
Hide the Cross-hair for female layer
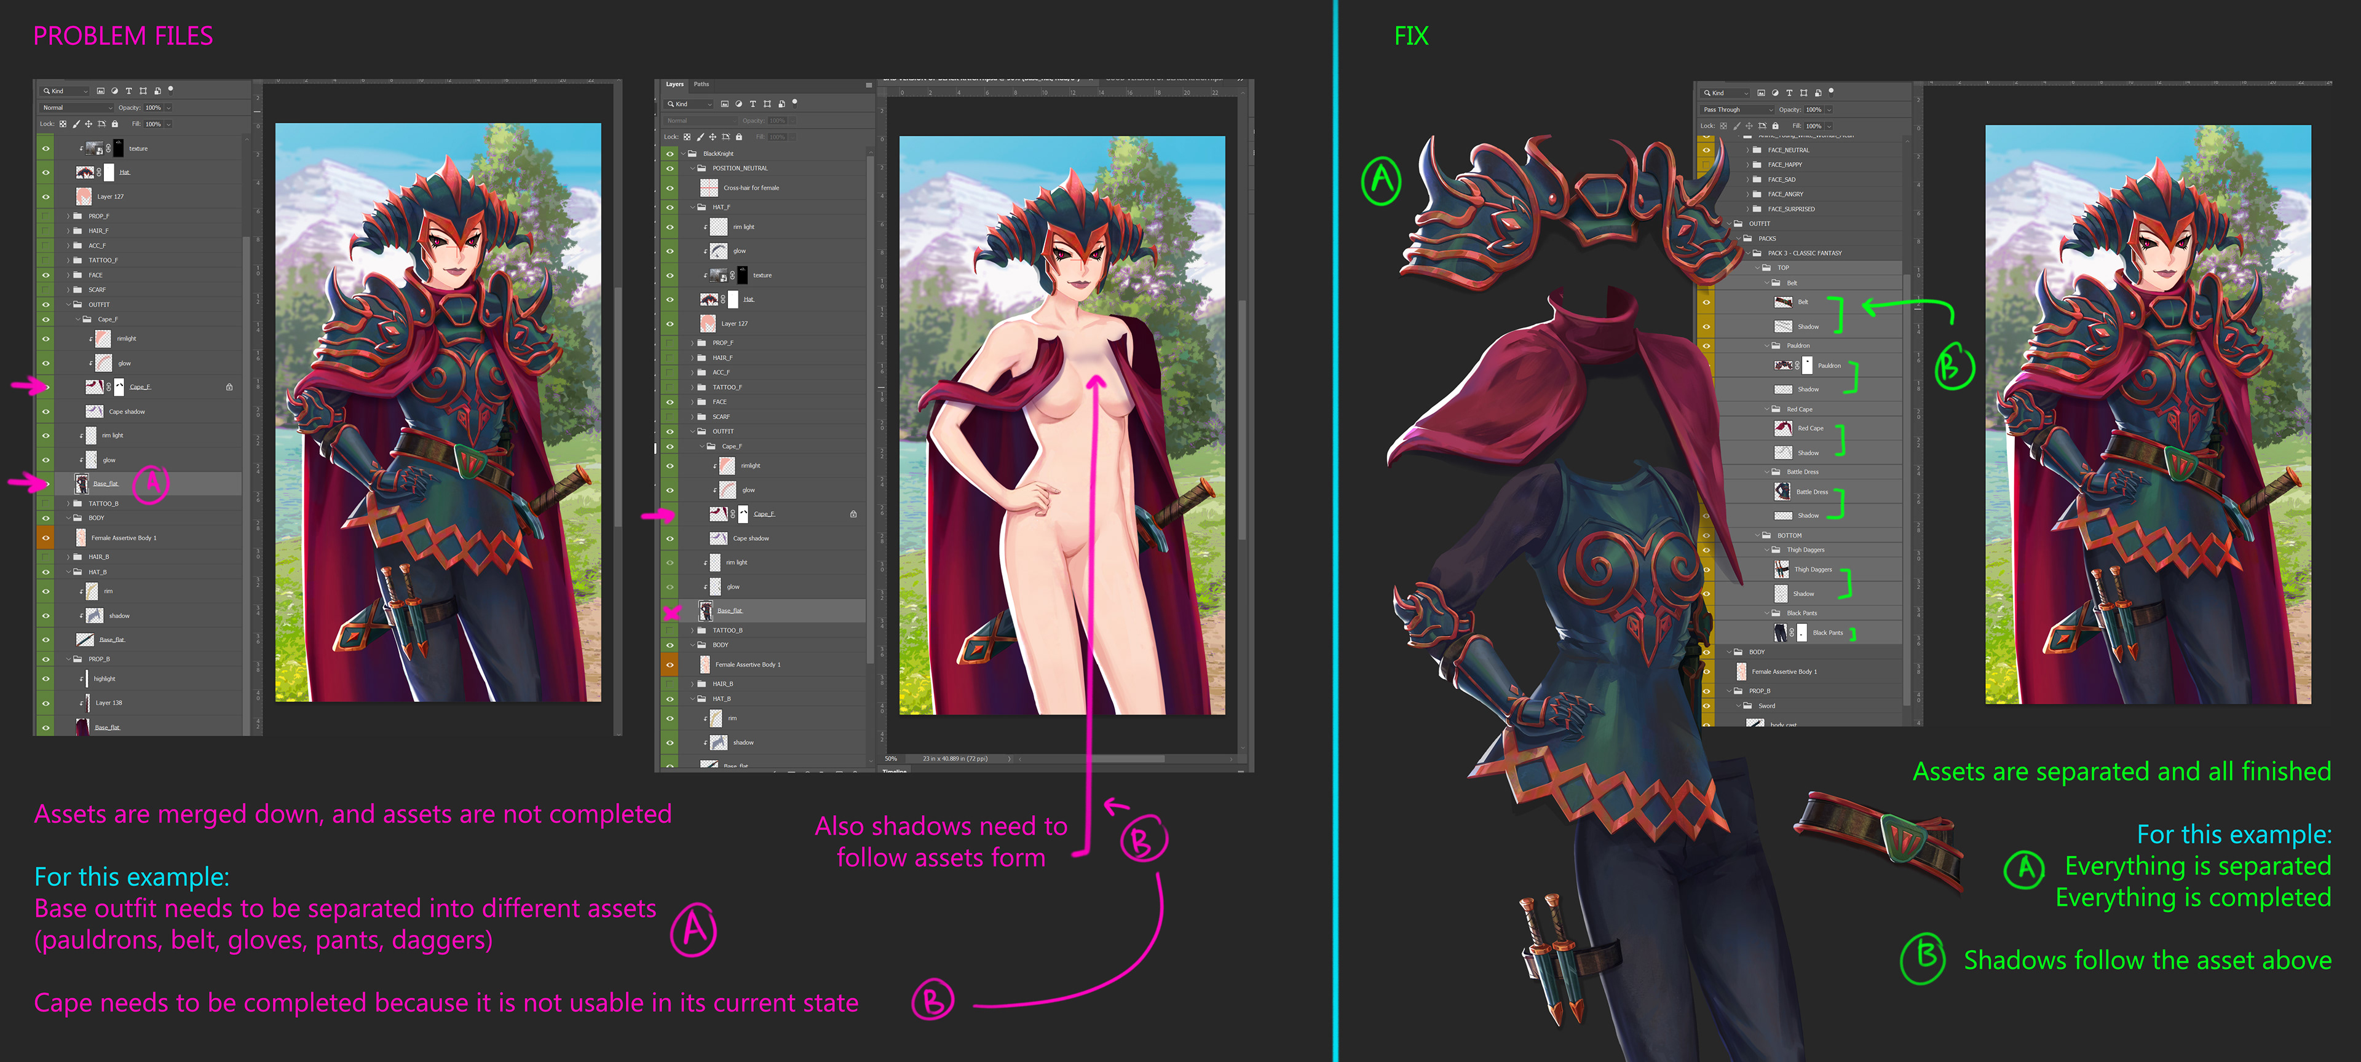pos(670,188)
